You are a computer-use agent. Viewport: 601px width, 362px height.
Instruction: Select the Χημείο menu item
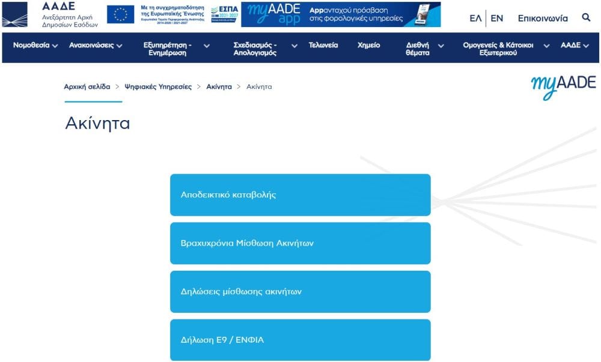pos(370,45)
